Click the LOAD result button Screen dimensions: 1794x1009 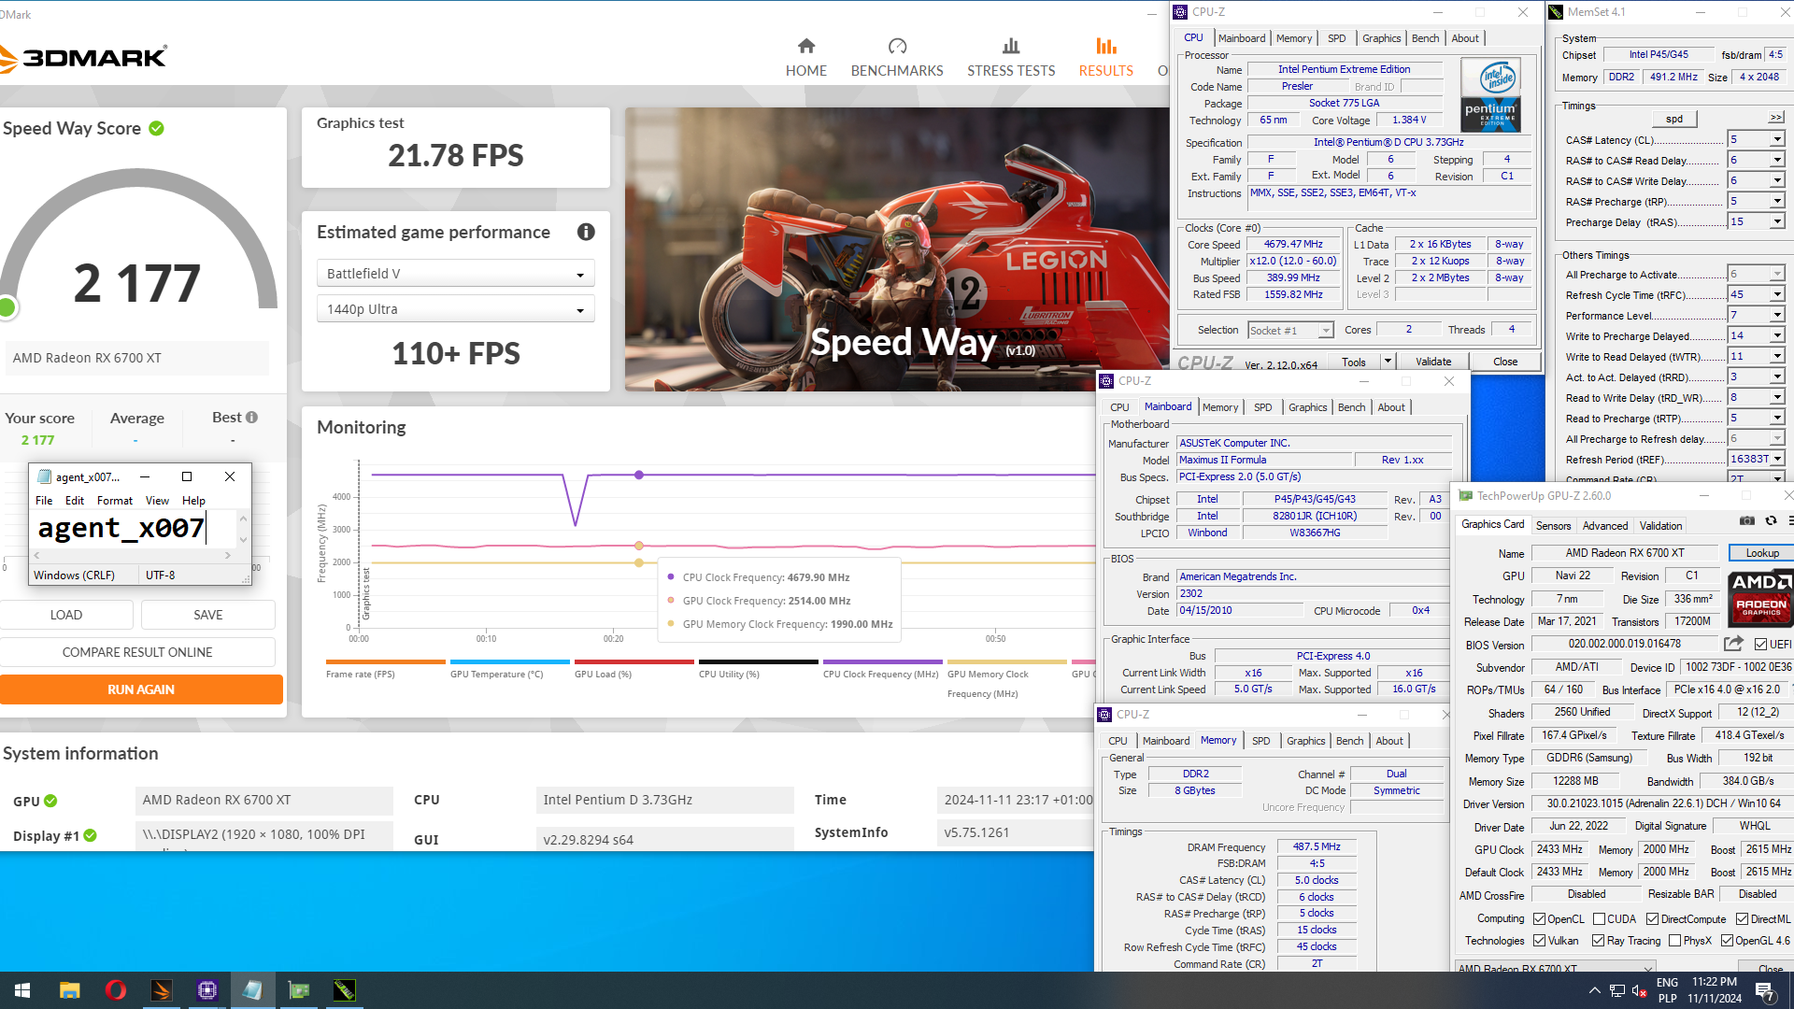(x=66, y=615)
